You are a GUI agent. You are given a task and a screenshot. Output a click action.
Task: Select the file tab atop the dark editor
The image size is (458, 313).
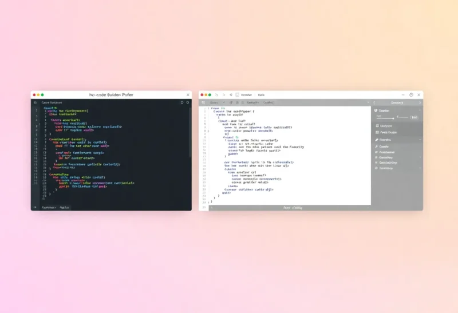pos(52,102)
